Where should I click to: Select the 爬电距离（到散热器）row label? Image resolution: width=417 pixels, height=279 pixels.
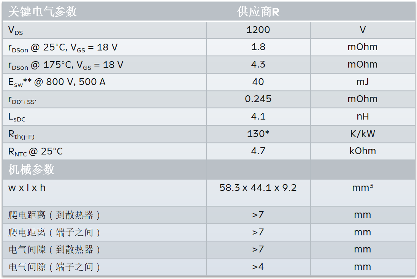click(54, 215)
